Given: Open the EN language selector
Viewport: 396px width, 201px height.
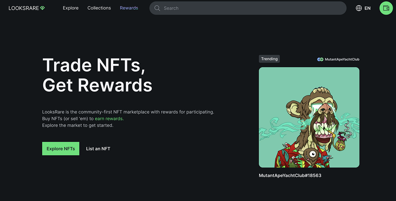Looking at the screenshot, I should point(367,8).
